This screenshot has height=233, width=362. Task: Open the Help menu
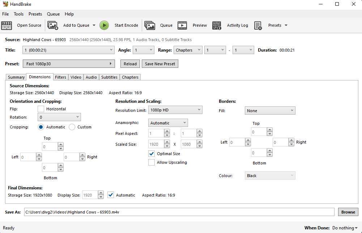click(x=69, y=14)
